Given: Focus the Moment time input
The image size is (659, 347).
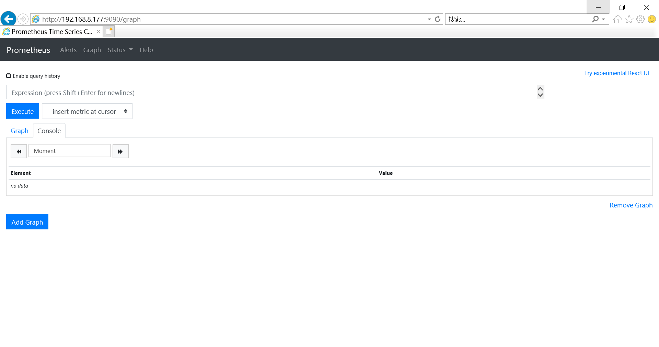Looking at the screenshot, I should tap(70, 151).
